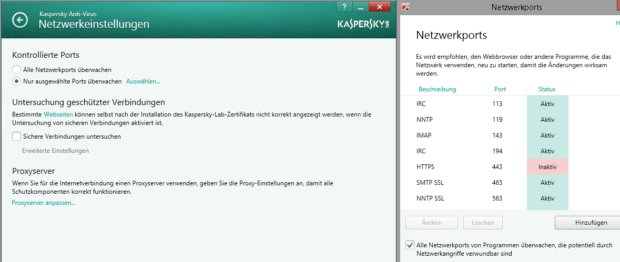Image resolution: width=620 pixels, height=262 pixels.
Task: Click port number 443
Action: [497, 167]
